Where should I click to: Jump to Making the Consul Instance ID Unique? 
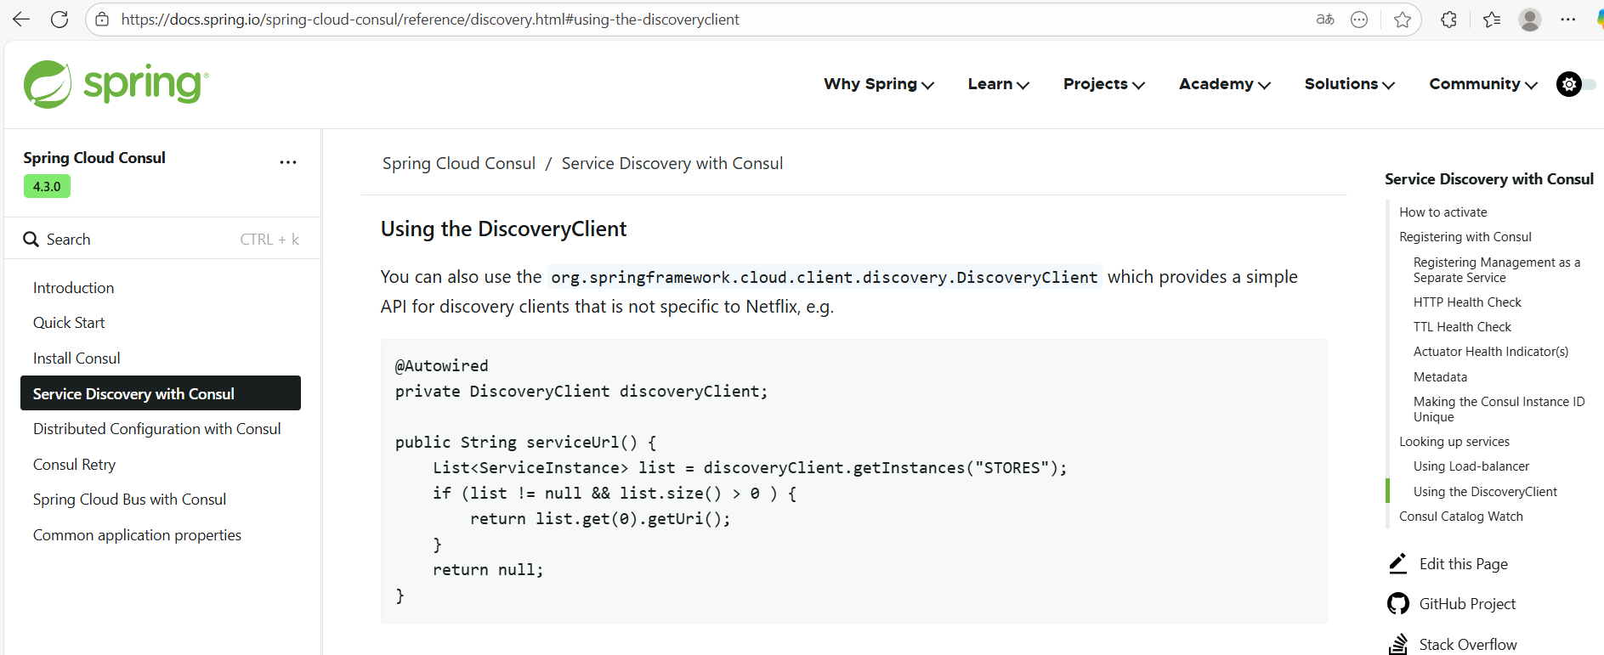1499,409
